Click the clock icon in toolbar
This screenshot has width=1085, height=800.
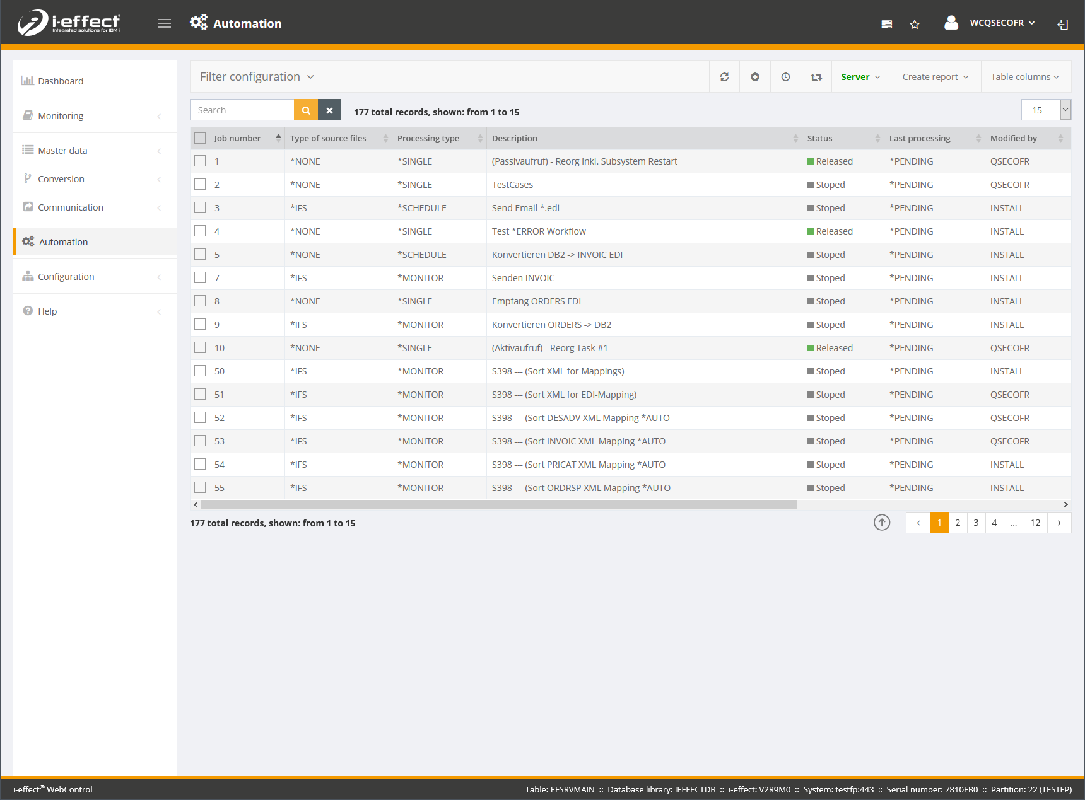785,77
